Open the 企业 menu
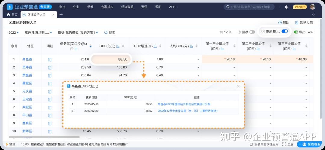Image resolution: width=325 pixels, height=150 pixels. click(76, 7)
